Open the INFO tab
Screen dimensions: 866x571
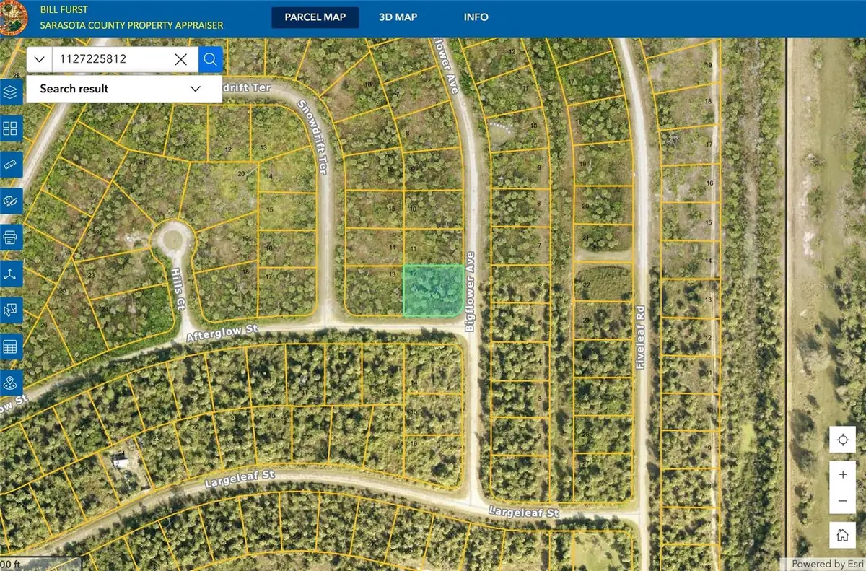click(476, 17)
